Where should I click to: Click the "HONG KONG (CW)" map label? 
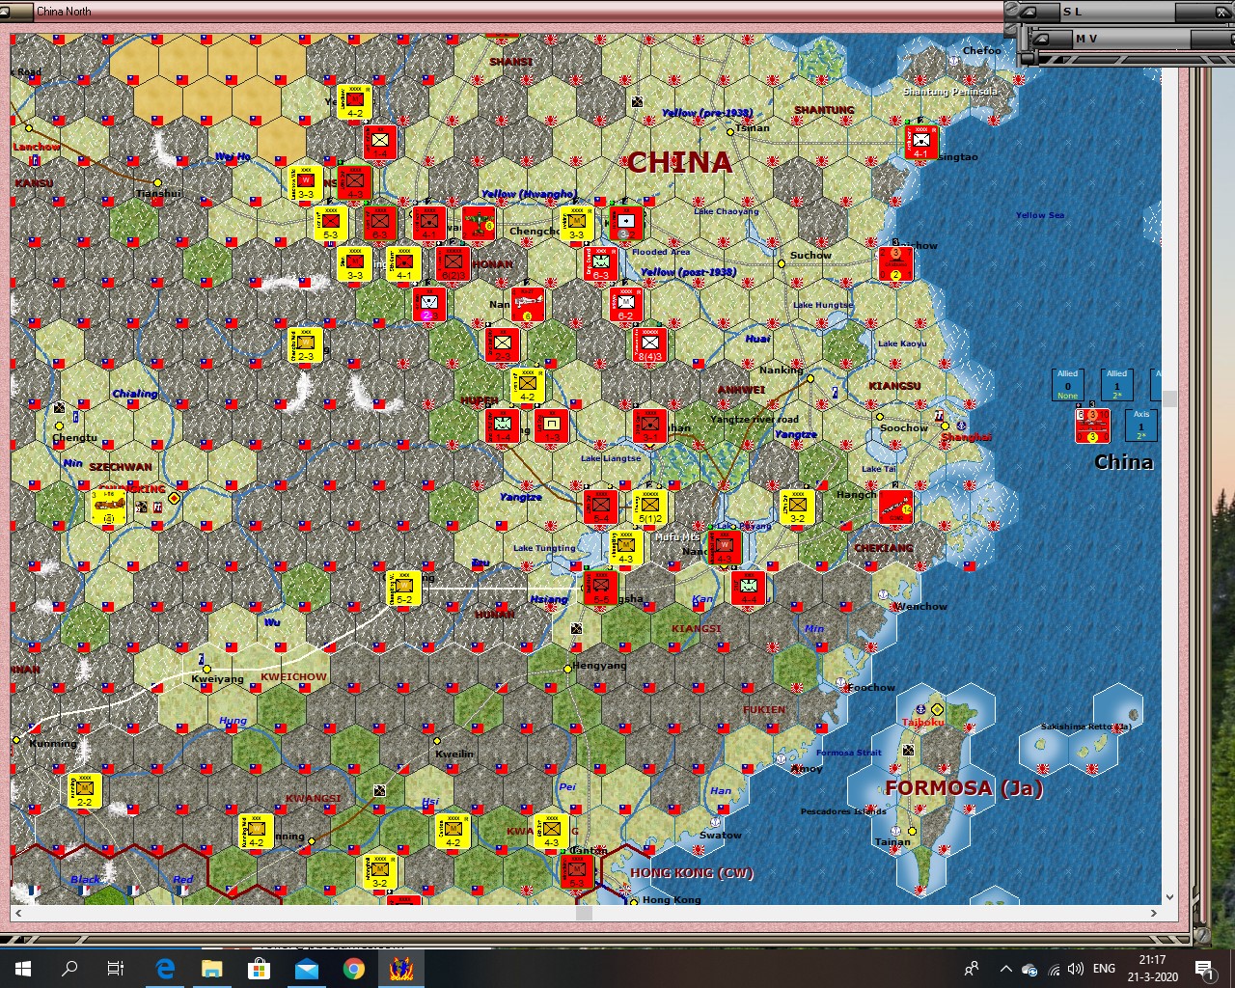(x=692, y=873)
